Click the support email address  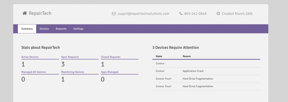(143, 14)
